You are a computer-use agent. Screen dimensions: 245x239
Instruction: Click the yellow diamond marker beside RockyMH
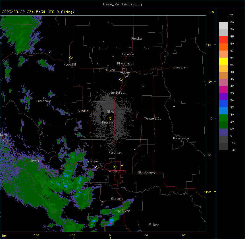tap(71, 58)
